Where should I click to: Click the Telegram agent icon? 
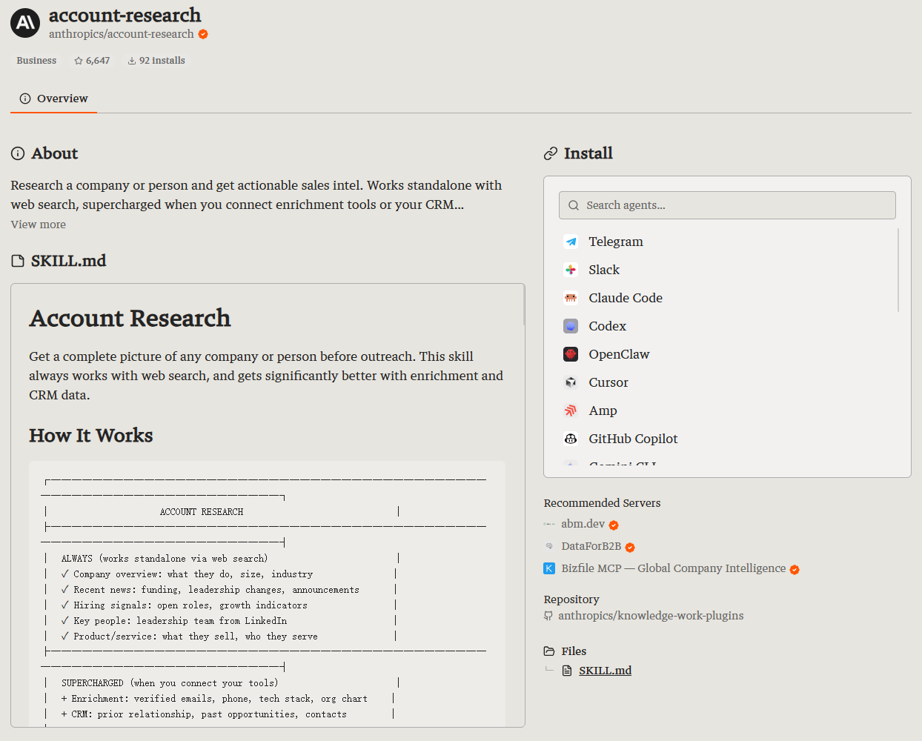(571, 242)
